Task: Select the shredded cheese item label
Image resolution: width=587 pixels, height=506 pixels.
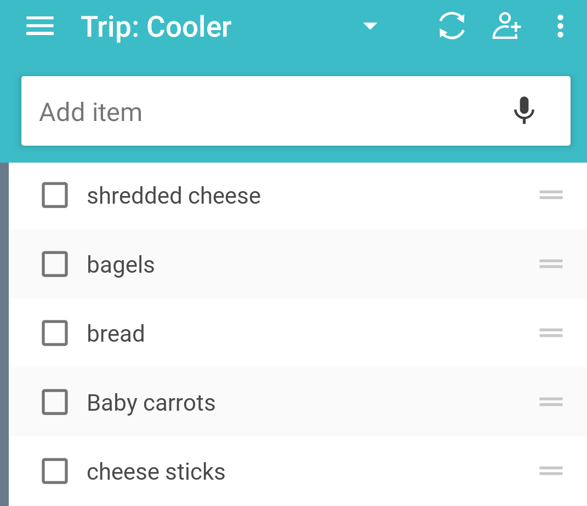Action: point(174,196)
